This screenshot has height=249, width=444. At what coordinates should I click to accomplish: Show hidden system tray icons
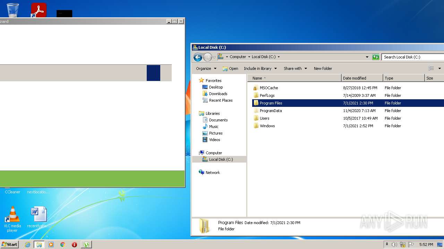click(387, 245)
